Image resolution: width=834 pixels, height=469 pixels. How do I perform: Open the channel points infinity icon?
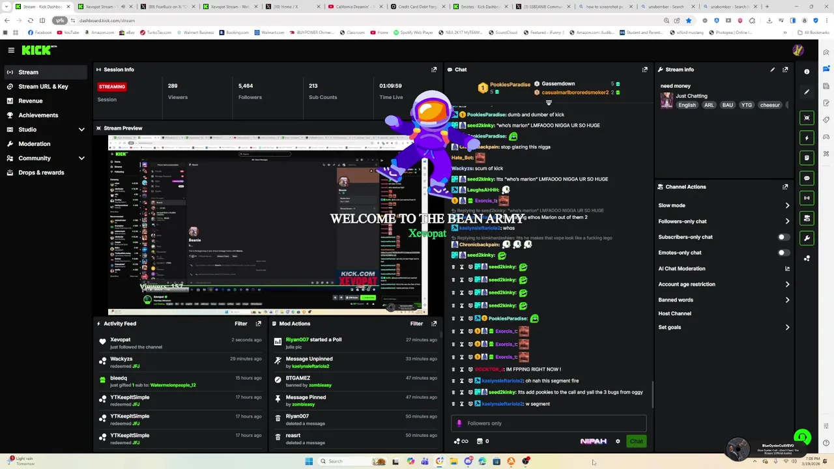coord(461,442)
